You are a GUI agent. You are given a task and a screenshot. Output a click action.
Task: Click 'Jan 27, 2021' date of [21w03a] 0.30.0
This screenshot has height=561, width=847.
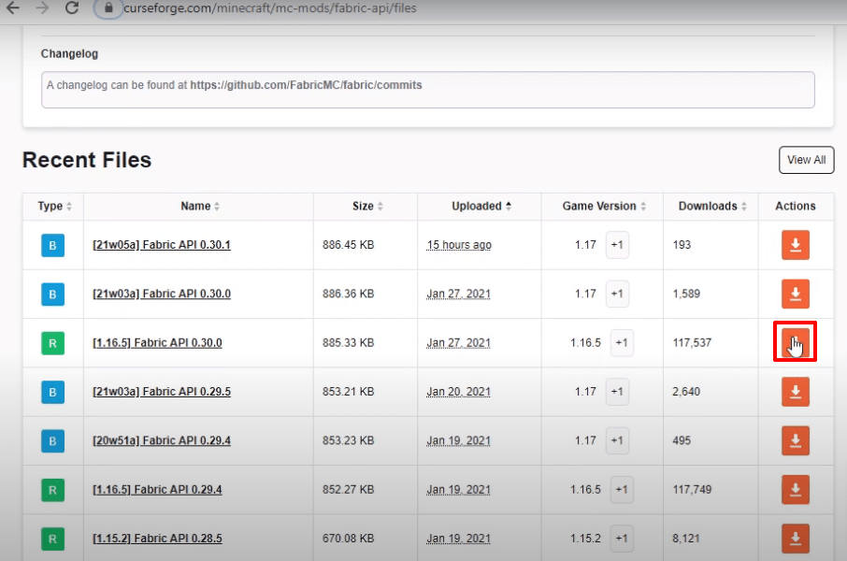(459, 294)
